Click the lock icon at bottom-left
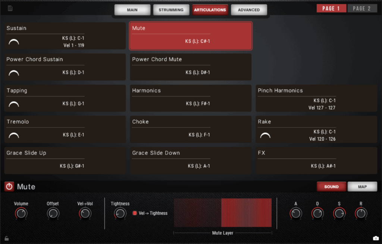 click(6, 238)
